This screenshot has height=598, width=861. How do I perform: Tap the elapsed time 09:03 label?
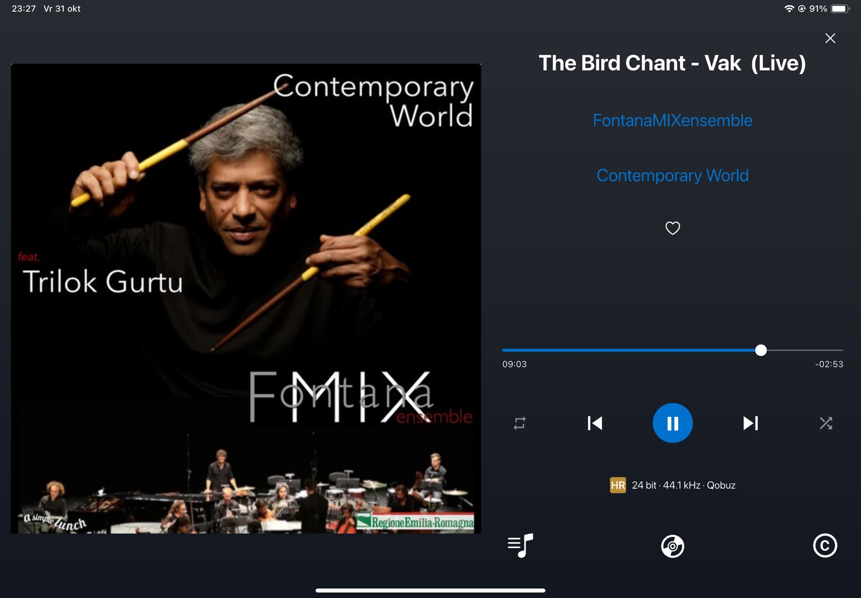[x=514, y=364]
